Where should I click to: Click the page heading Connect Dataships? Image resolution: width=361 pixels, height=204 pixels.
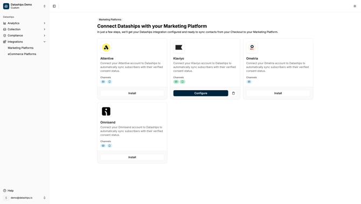(152, 26)
